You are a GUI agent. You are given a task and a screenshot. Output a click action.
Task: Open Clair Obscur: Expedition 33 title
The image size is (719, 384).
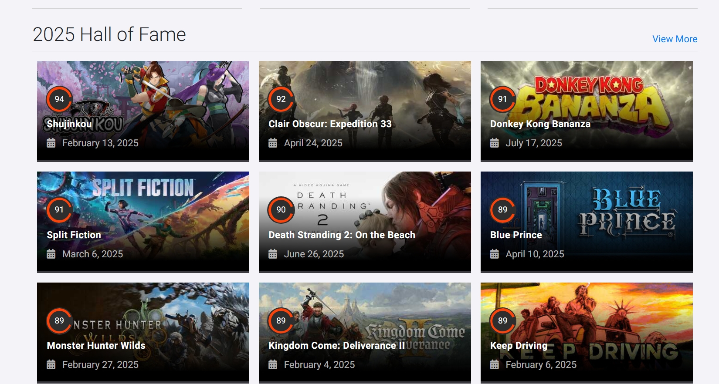coord(330,124)
